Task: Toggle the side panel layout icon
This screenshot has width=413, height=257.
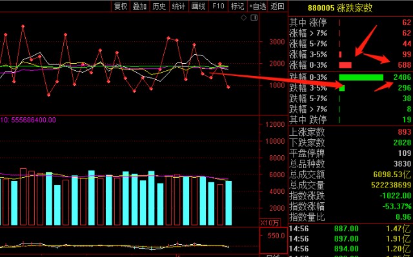Action: pos(254,17)
